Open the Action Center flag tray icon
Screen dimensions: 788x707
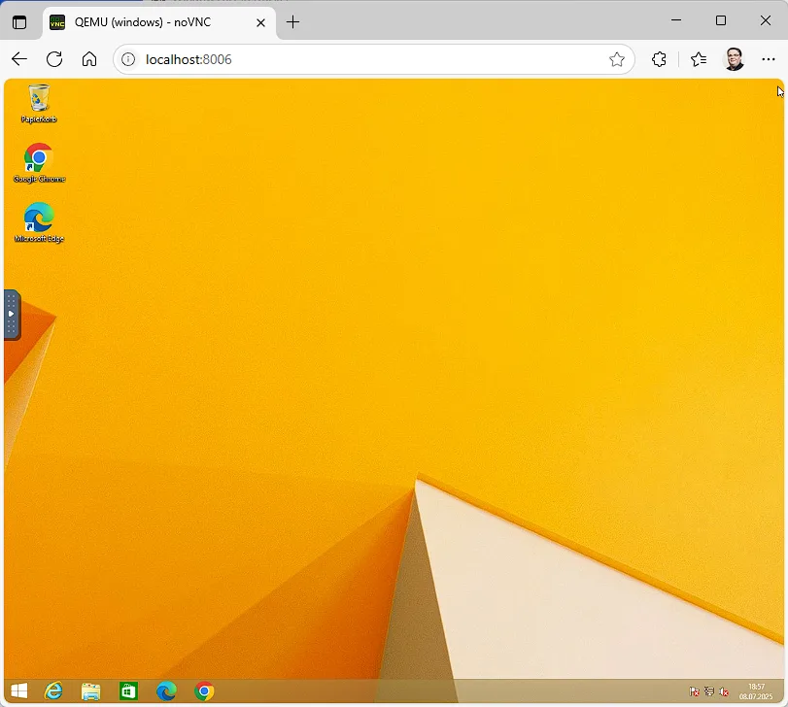click(x=695, y=691)
